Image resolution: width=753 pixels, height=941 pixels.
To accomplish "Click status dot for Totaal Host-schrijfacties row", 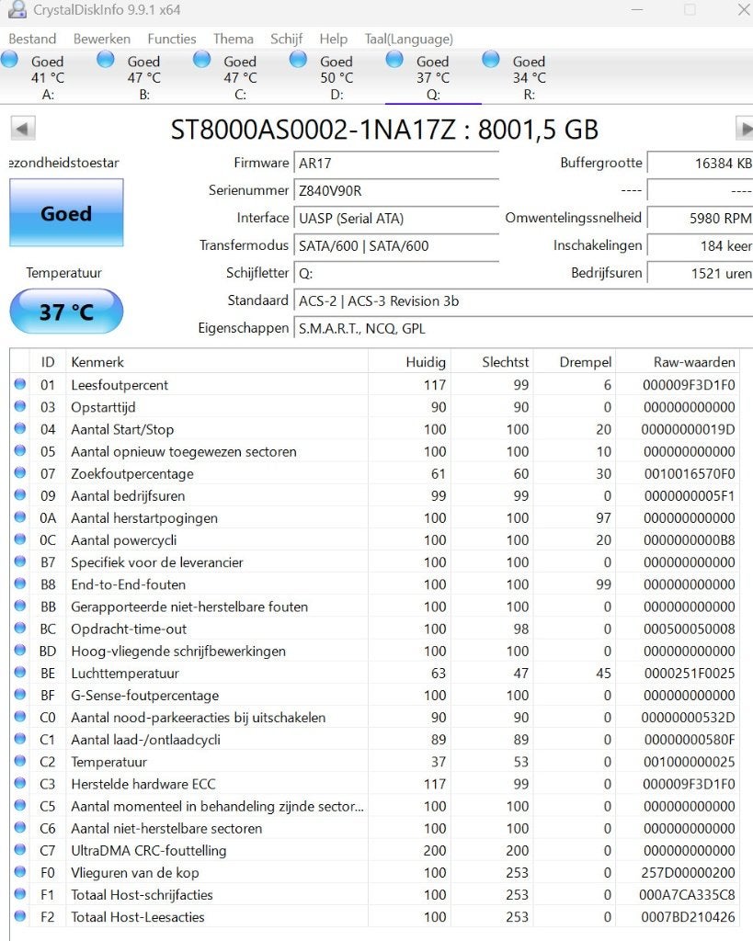I will pos(20,895).
